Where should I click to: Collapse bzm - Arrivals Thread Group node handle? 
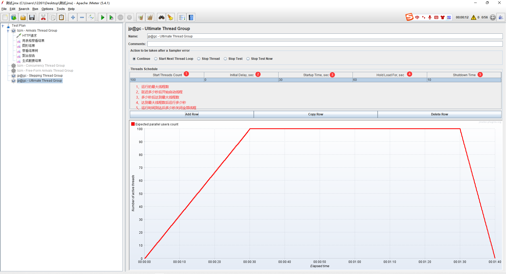tap(8, 31)
